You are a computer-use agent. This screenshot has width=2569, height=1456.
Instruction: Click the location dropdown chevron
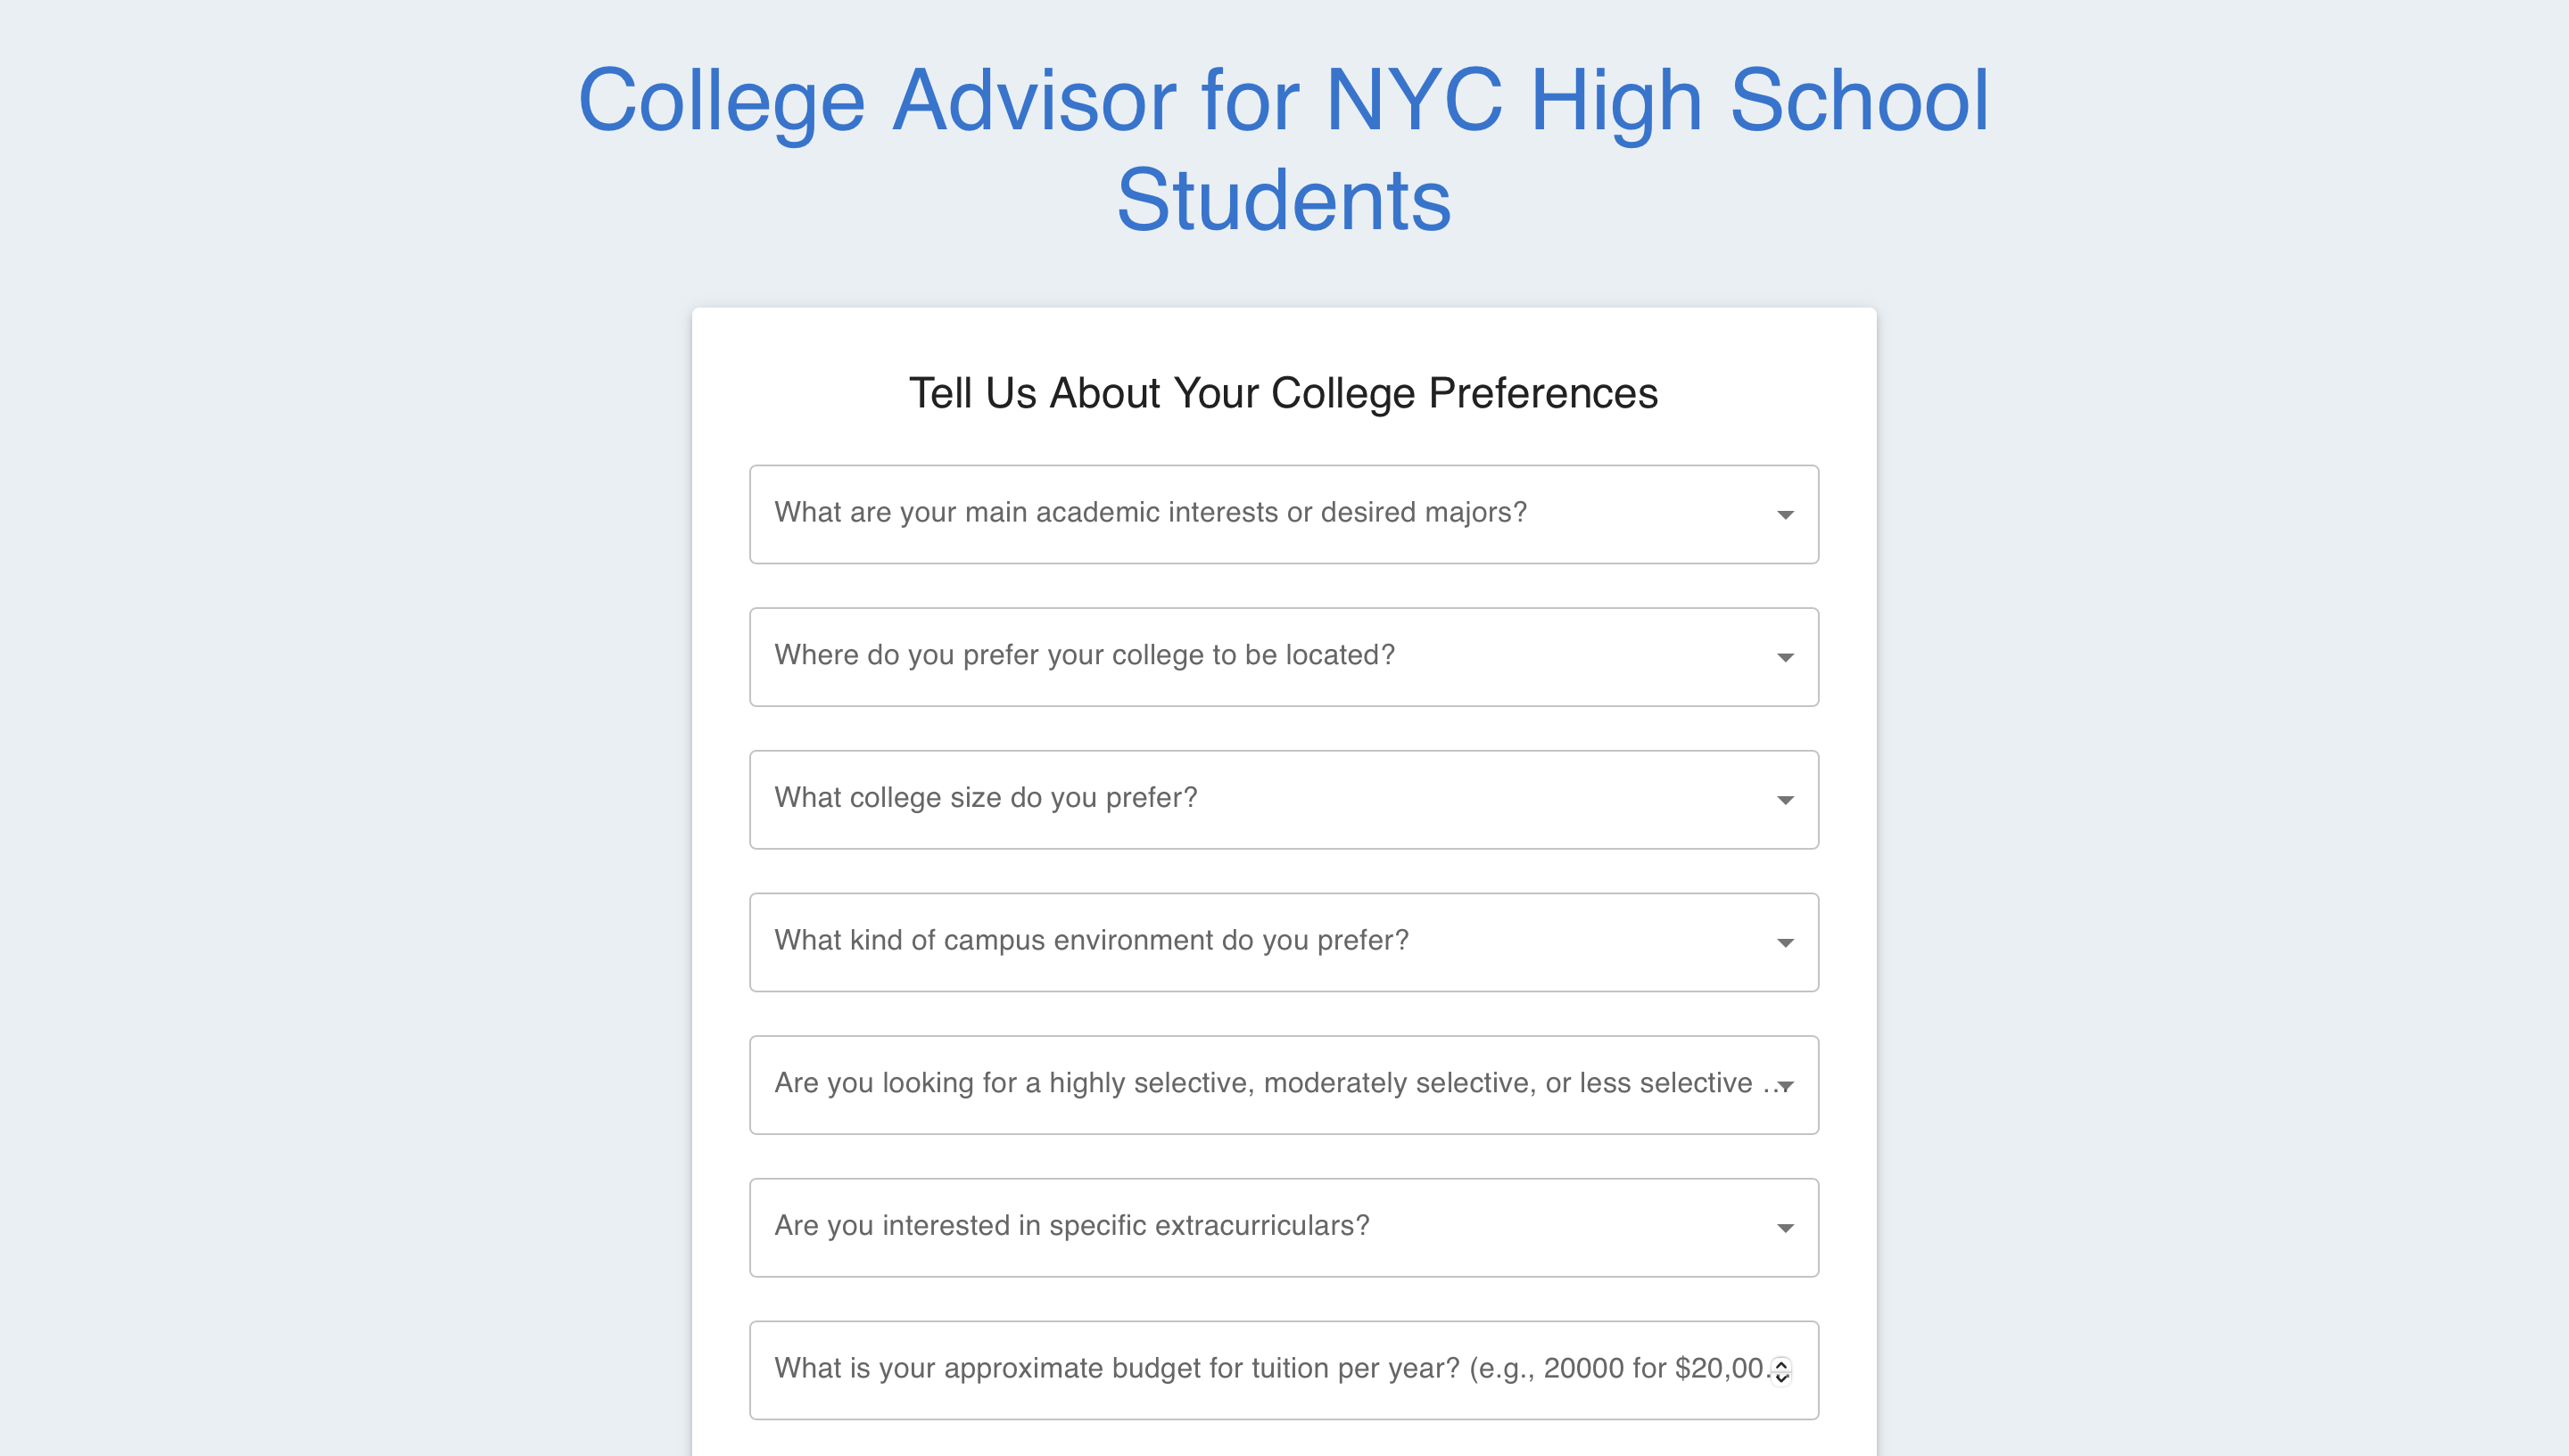pos(1785,657)
